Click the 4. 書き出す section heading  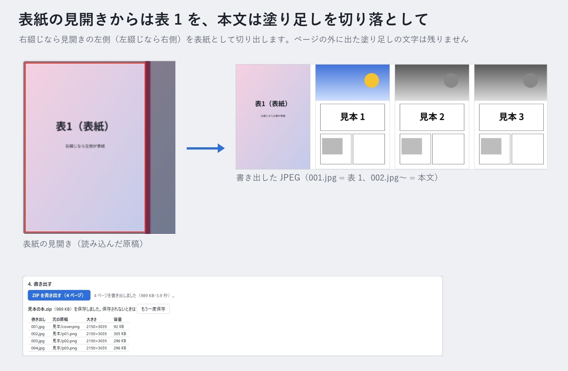[x=40, y=284]
